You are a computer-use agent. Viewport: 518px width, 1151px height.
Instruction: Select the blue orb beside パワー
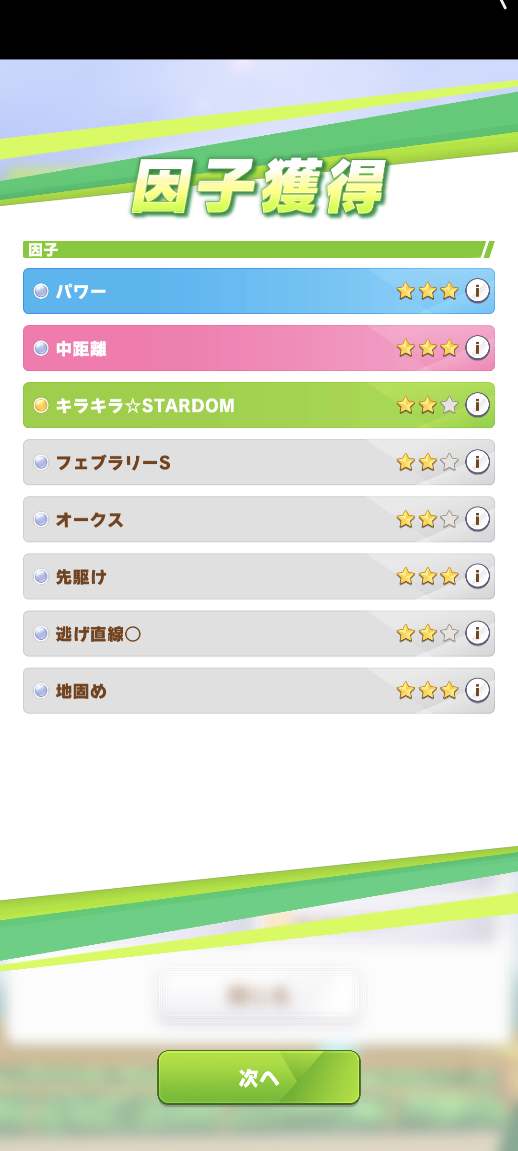click(x=41, y=291)
